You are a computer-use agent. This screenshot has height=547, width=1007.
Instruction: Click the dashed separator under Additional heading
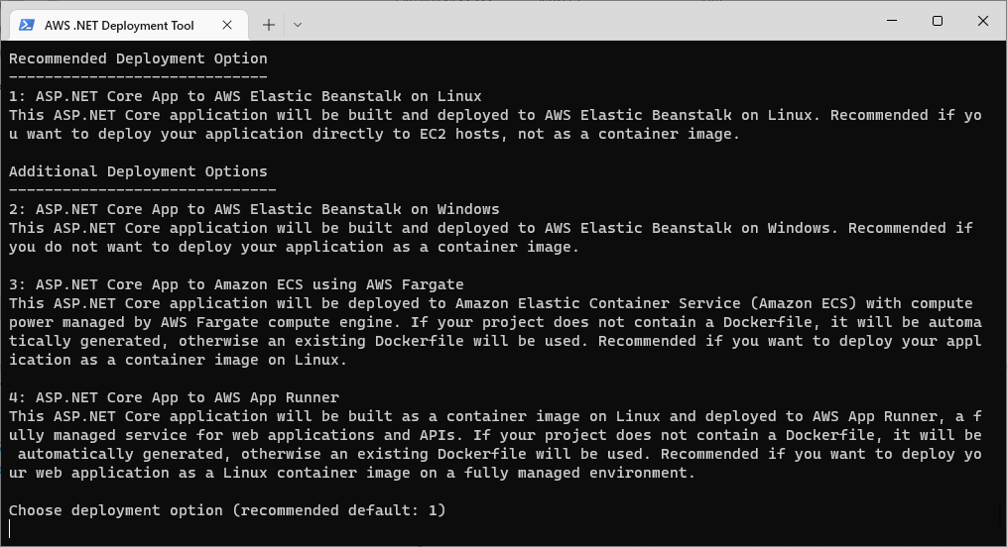(x=143, y=190)
